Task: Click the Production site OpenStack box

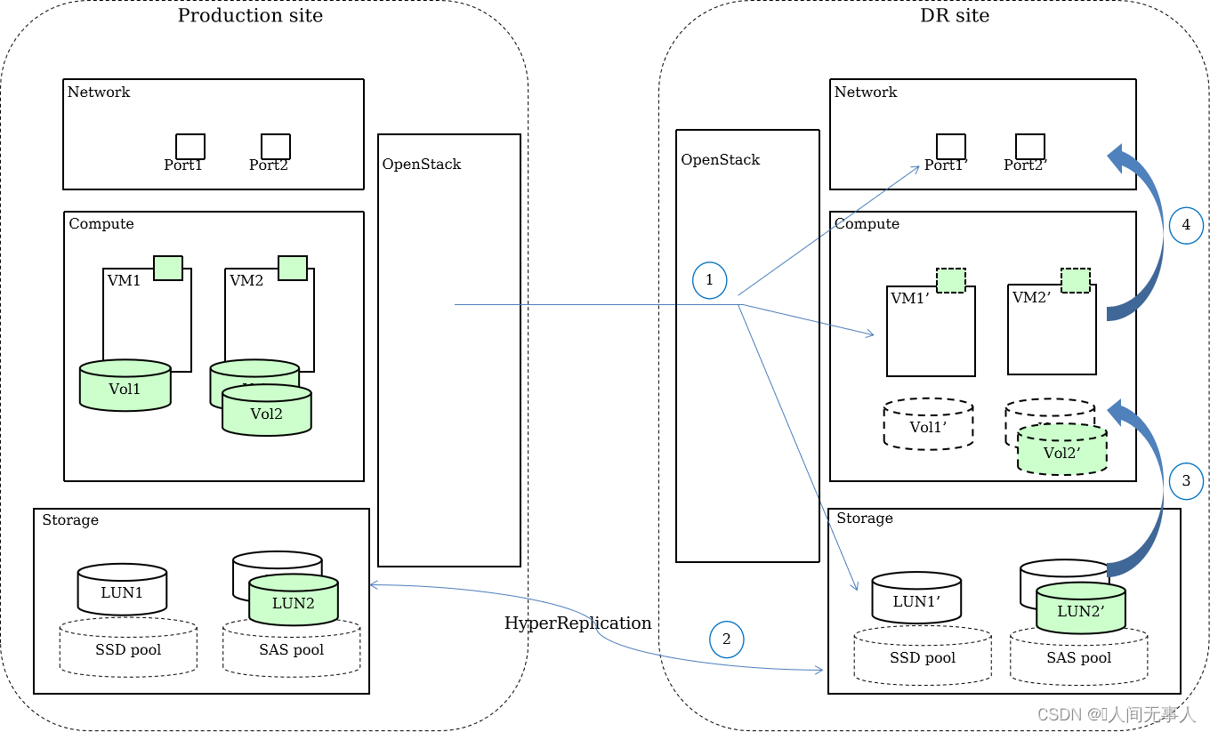Action: [x=449, y=350]
